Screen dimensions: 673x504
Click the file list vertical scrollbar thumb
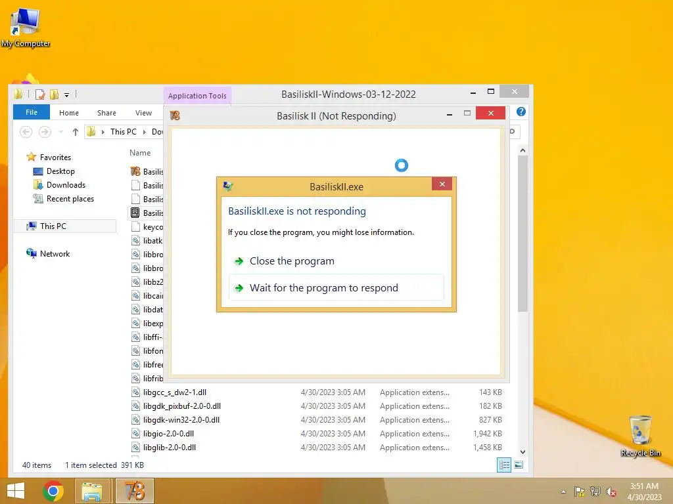coord(522,234)
